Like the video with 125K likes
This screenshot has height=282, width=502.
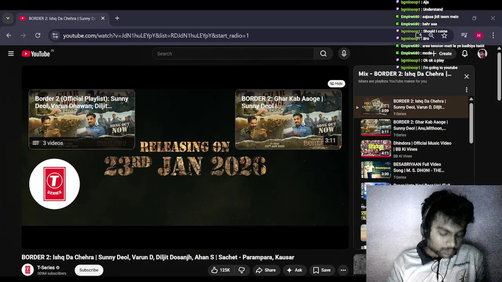tap(220, 270)
